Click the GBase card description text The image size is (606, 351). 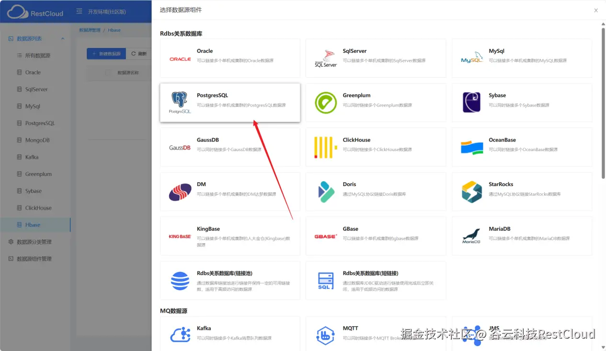tap(381, 238)
